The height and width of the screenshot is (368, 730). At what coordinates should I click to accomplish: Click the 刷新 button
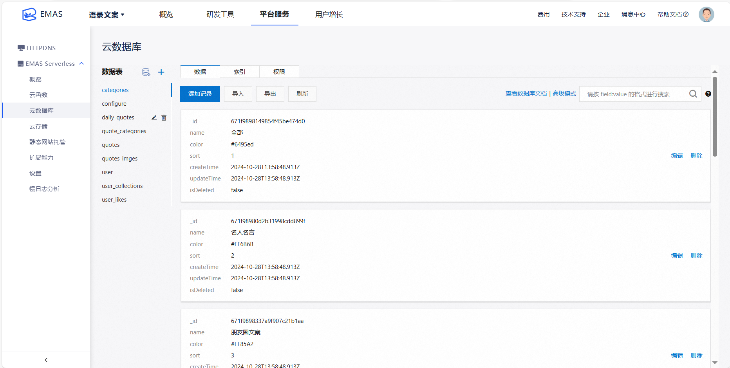tap(302, 94)
